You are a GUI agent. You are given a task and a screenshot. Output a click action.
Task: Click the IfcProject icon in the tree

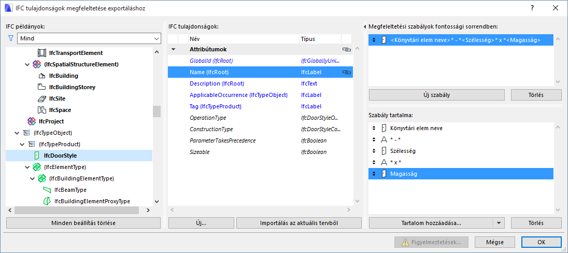pyautogui.click(x=32, y=121)
